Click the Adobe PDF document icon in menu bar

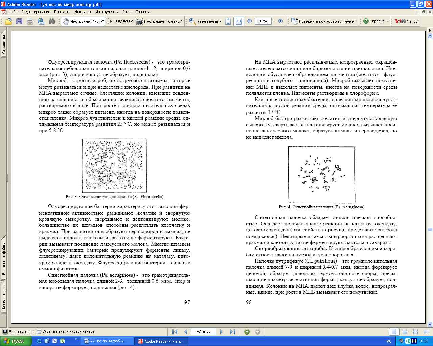pyautogui.click(x=4, y=12)
